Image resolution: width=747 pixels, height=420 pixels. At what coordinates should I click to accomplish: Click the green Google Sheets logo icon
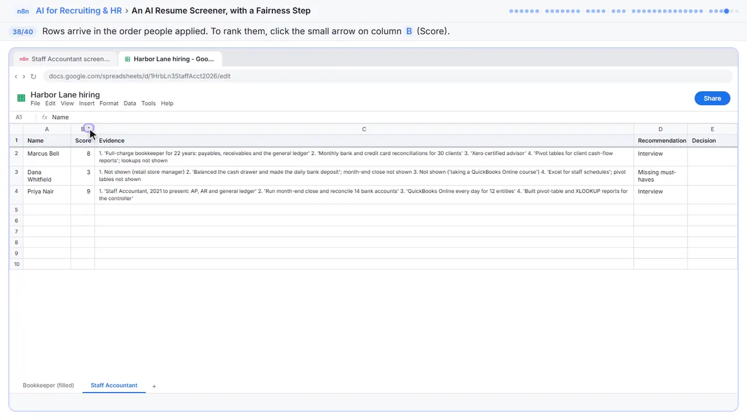(x=21, y=98)
